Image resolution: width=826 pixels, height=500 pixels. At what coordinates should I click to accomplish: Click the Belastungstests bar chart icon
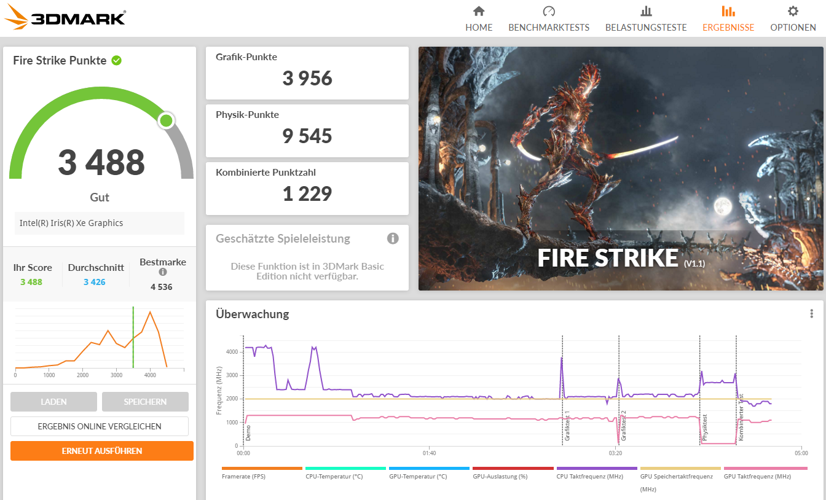646,11
